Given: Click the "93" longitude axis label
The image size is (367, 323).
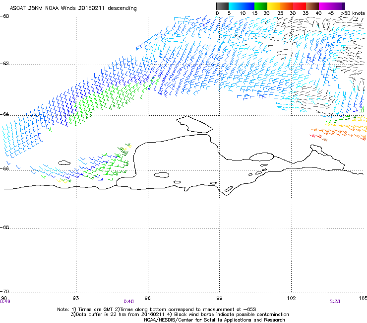Looking at the screenshot, I should [x=76, y=298].
